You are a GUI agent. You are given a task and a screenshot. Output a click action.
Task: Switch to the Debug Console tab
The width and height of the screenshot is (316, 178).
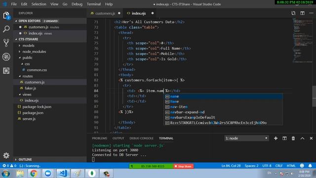tap(141, 138)
